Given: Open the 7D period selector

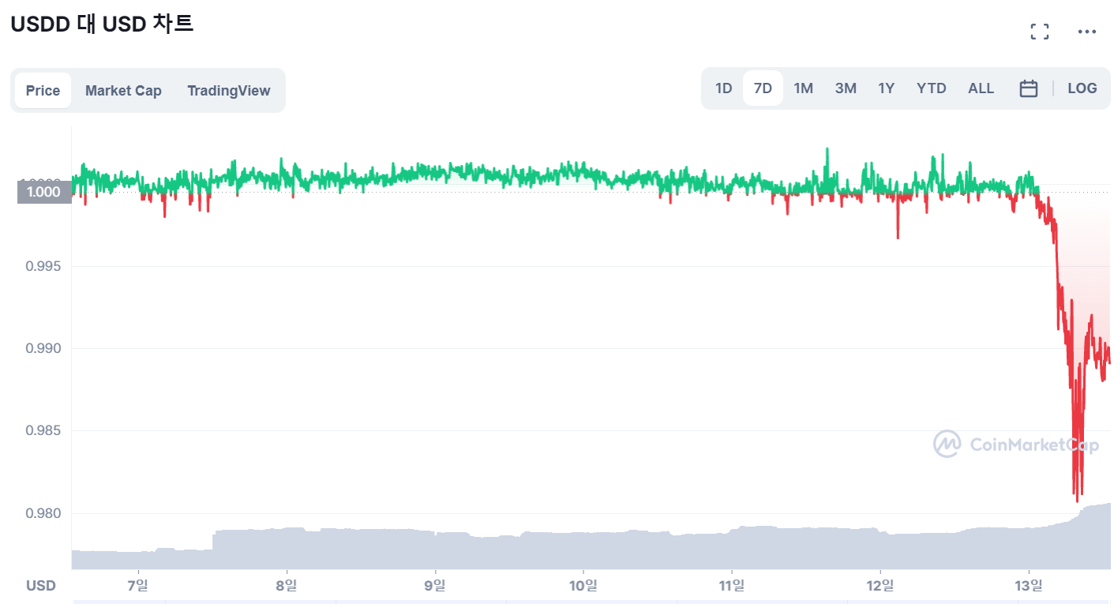Looking at the screenshot, I should [762, 88].
